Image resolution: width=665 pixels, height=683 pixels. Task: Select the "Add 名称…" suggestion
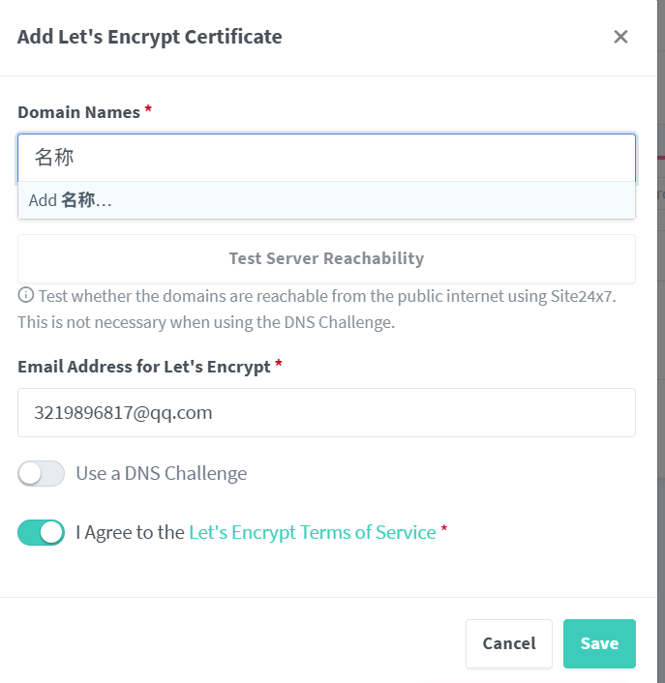tap(71, 201)
